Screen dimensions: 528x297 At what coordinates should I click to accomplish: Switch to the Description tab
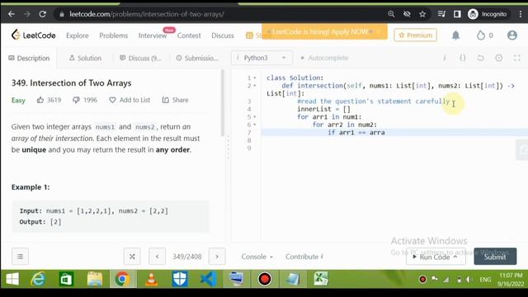click(29, 58)
